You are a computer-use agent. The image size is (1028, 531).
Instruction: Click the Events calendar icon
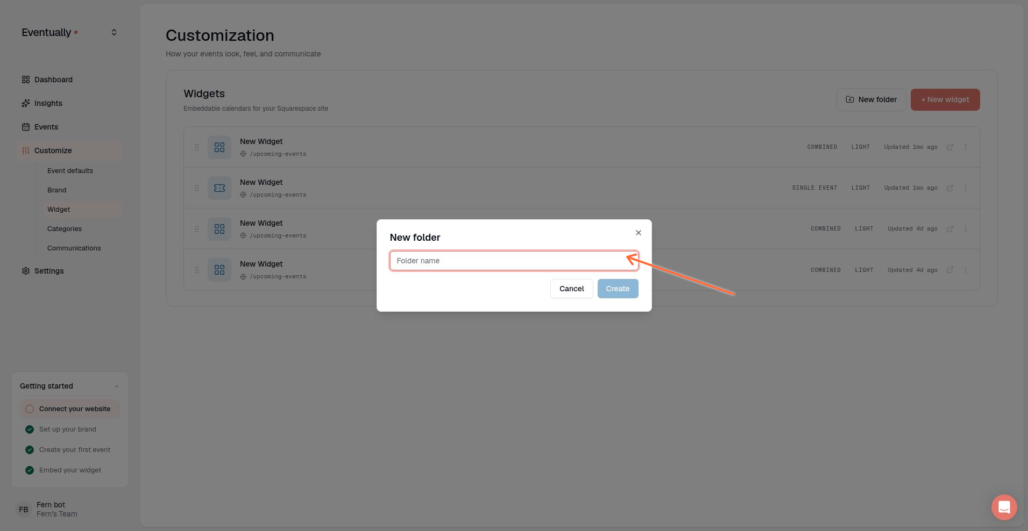(26, 127)
